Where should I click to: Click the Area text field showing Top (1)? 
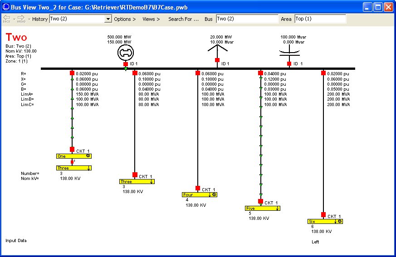click(320, 19)
